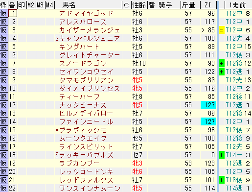Click ZI value 122 for セイウンコウセイ

point(210,72)
